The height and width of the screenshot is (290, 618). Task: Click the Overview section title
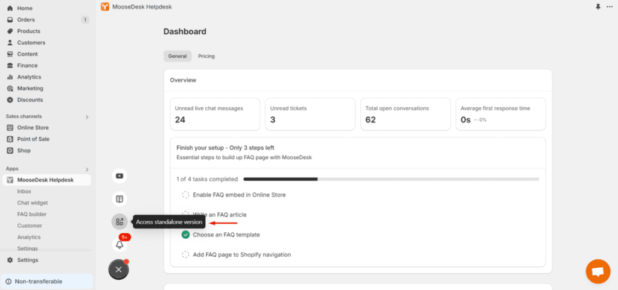click(183, 80)
